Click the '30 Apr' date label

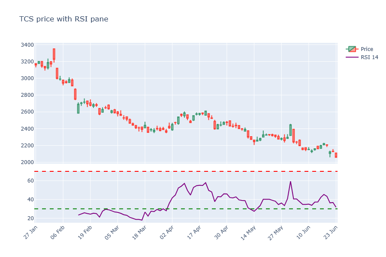click(x=221, y=233)
